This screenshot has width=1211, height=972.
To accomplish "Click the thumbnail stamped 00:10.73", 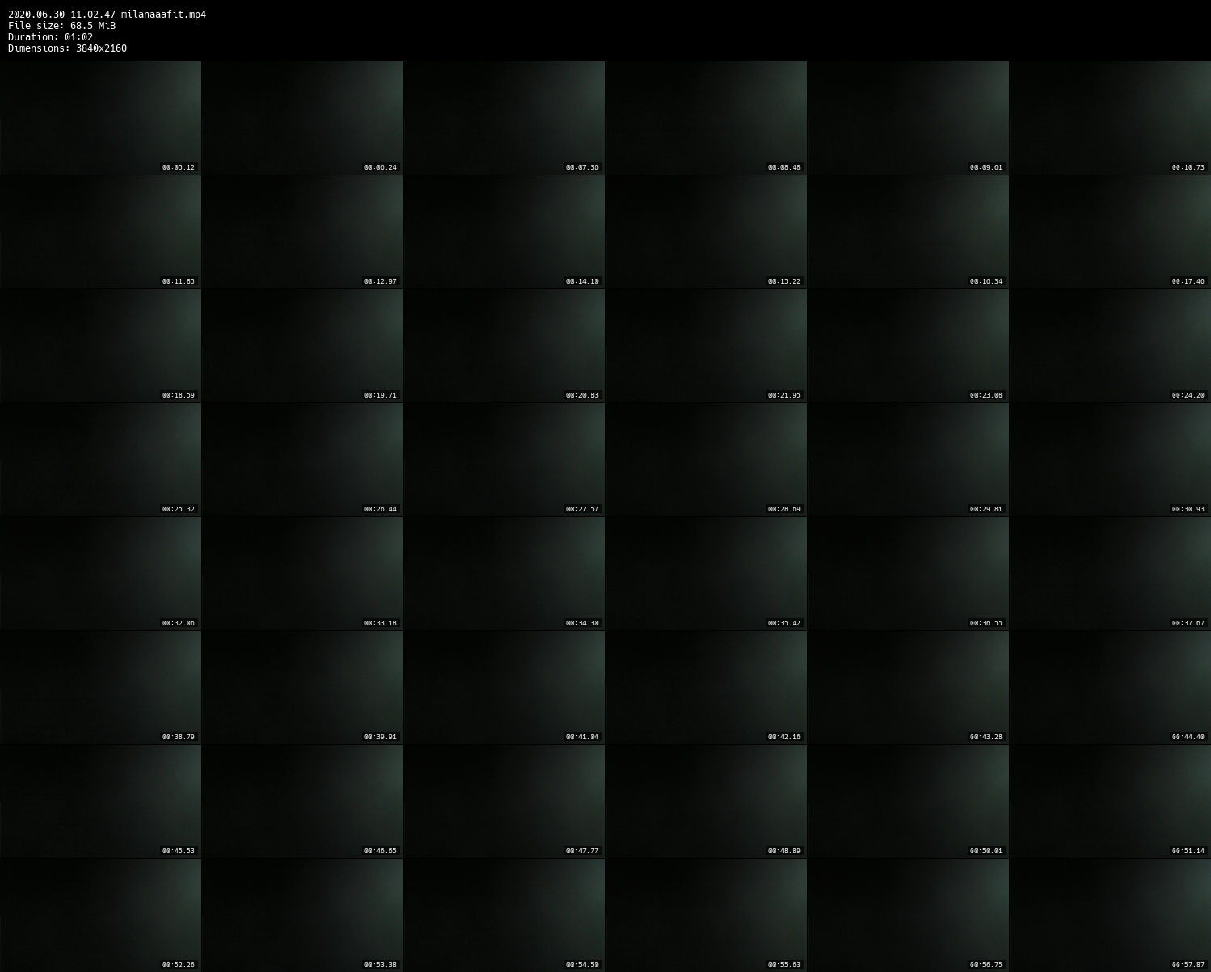I will click(1110, 118).
